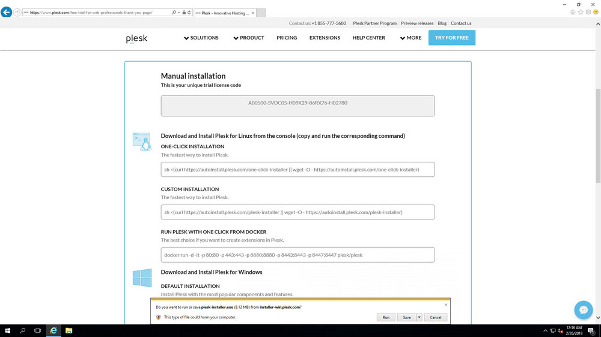Image resolution: width=601 pixels, height=337 pixels.
Task: Click Internet Explorer taskbar icon
Action: point(53,330)
